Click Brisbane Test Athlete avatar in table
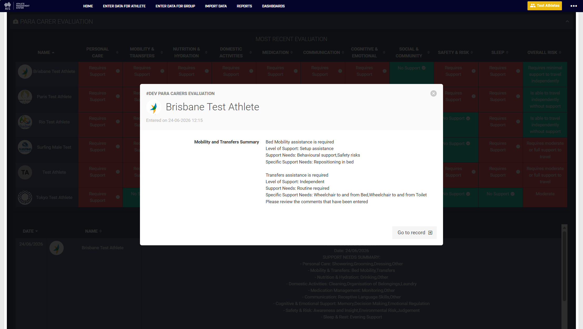The height and width of the screenshot is (329, 583). (x=25, y=71)
